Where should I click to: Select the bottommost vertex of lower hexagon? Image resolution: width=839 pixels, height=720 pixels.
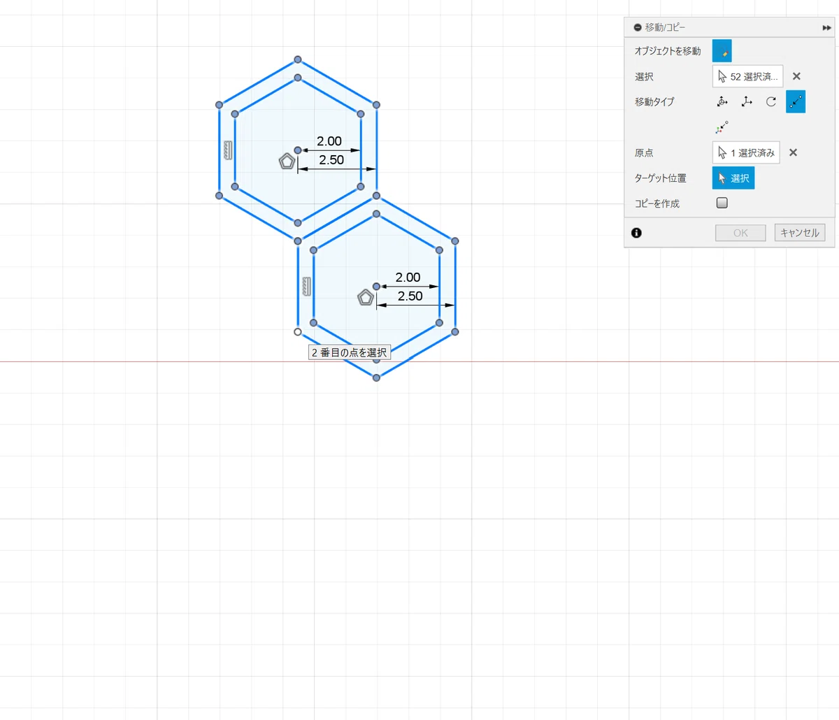click(x=376, y=377)
